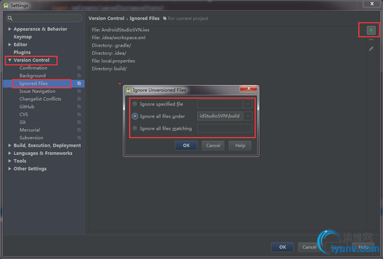Click the green plus Add ignored file icon

371,30
